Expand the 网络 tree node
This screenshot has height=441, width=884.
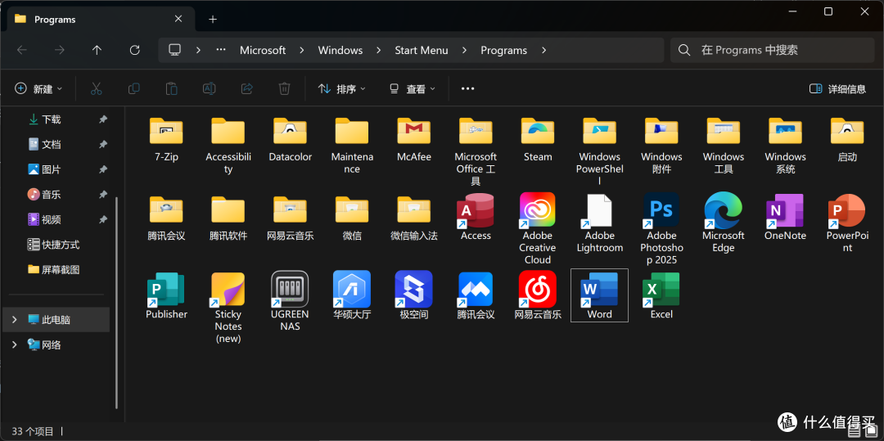(x=15, y=344)
